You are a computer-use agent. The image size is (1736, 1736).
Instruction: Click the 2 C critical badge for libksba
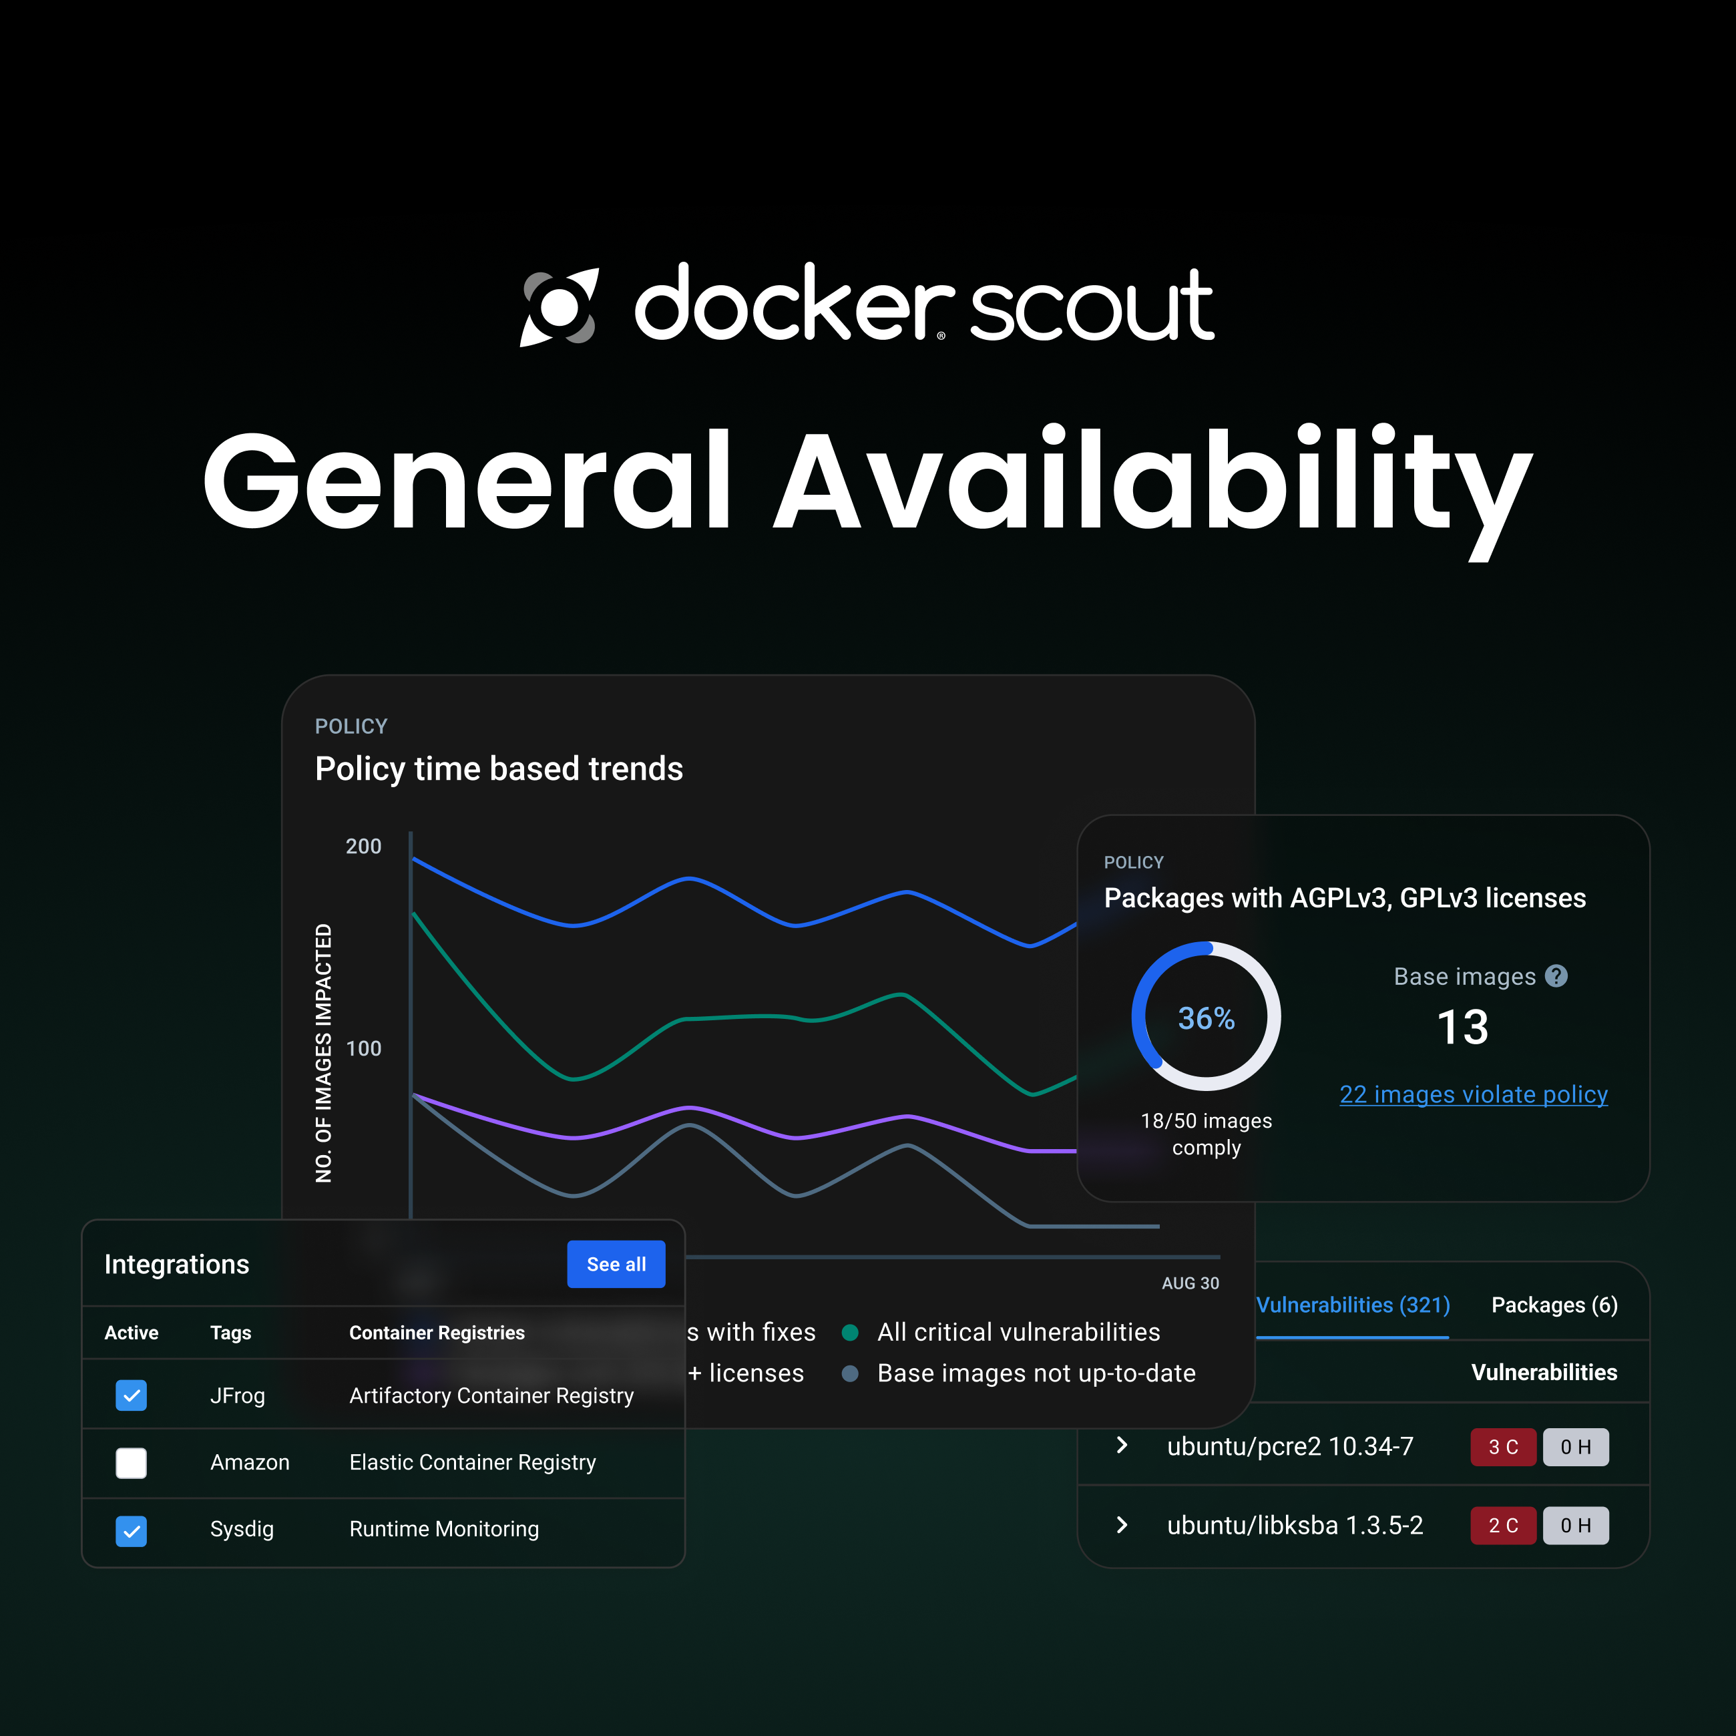1502,1526
